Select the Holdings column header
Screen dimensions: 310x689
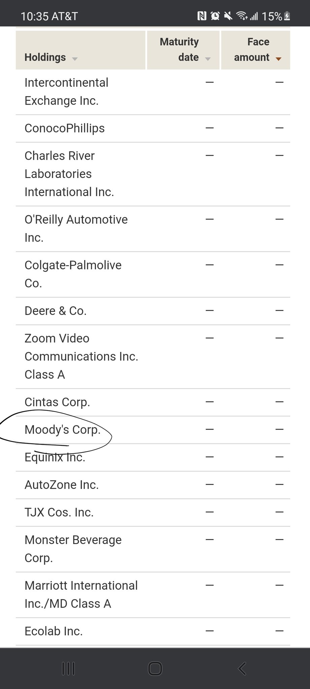45,57
